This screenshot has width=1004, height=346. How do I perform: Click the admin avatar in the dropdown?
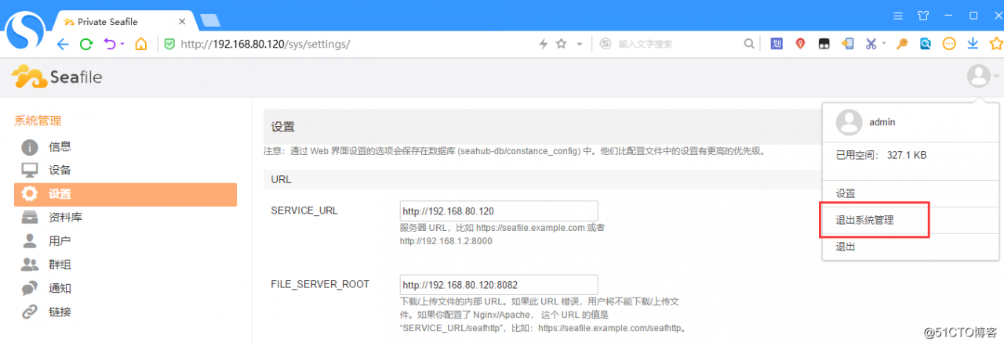click(849, 122)
